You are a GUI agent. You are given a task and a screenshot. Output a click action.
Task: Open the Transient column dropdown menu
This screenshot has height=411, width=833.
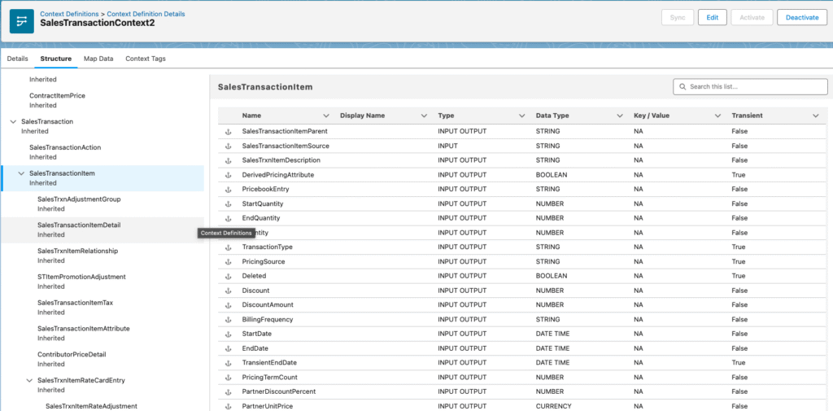tap(815, 116)
